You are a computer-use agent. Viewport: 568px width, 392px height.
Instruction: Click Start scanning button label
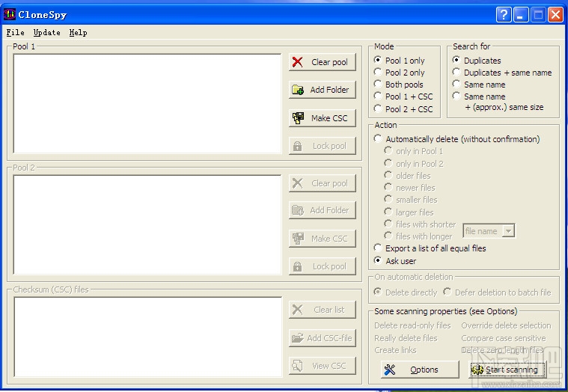(x=511, y=370)
